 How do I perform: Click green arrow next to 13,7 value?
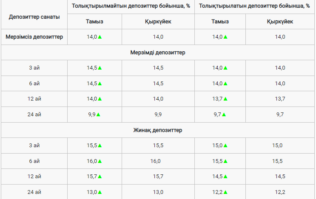pyautogui.click(x=225, y=99)
